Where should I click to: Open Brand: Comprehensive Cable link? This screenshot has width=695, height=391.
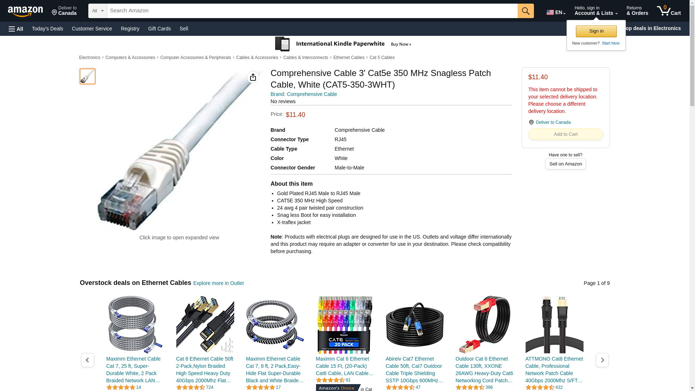pos(304,94)
